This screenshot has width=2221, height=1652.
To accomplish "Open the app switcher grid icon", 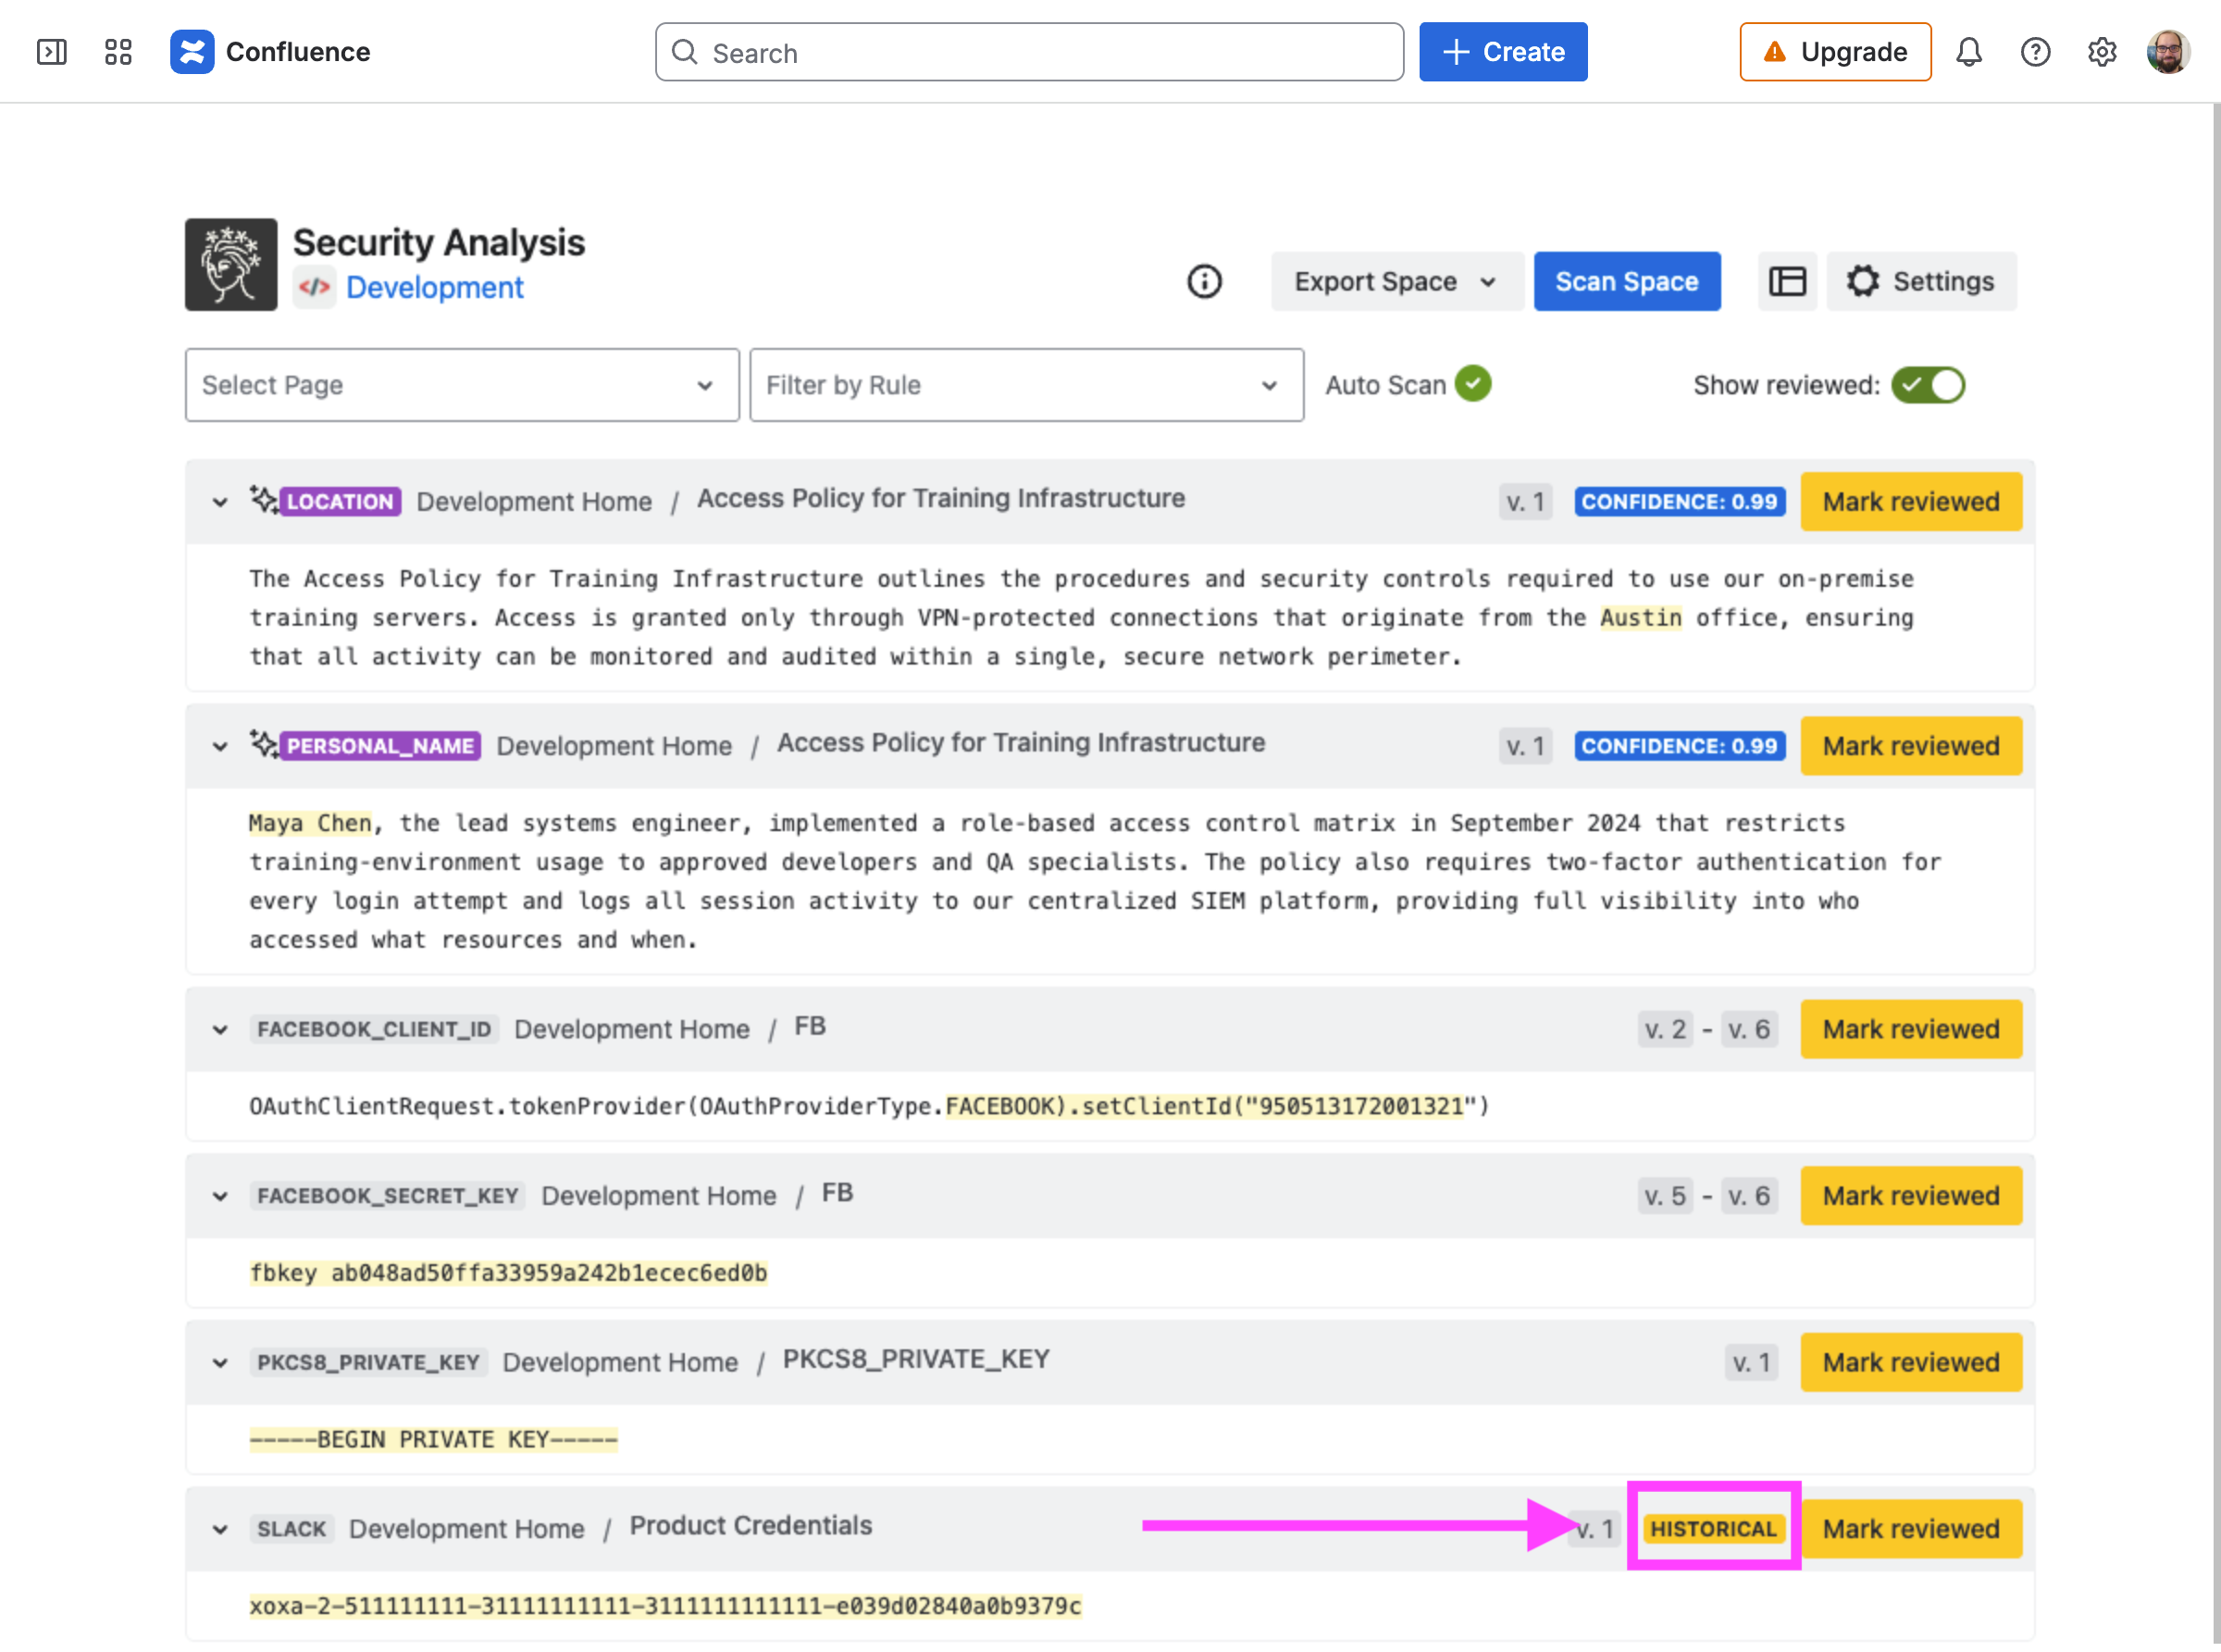I will 118,52.
